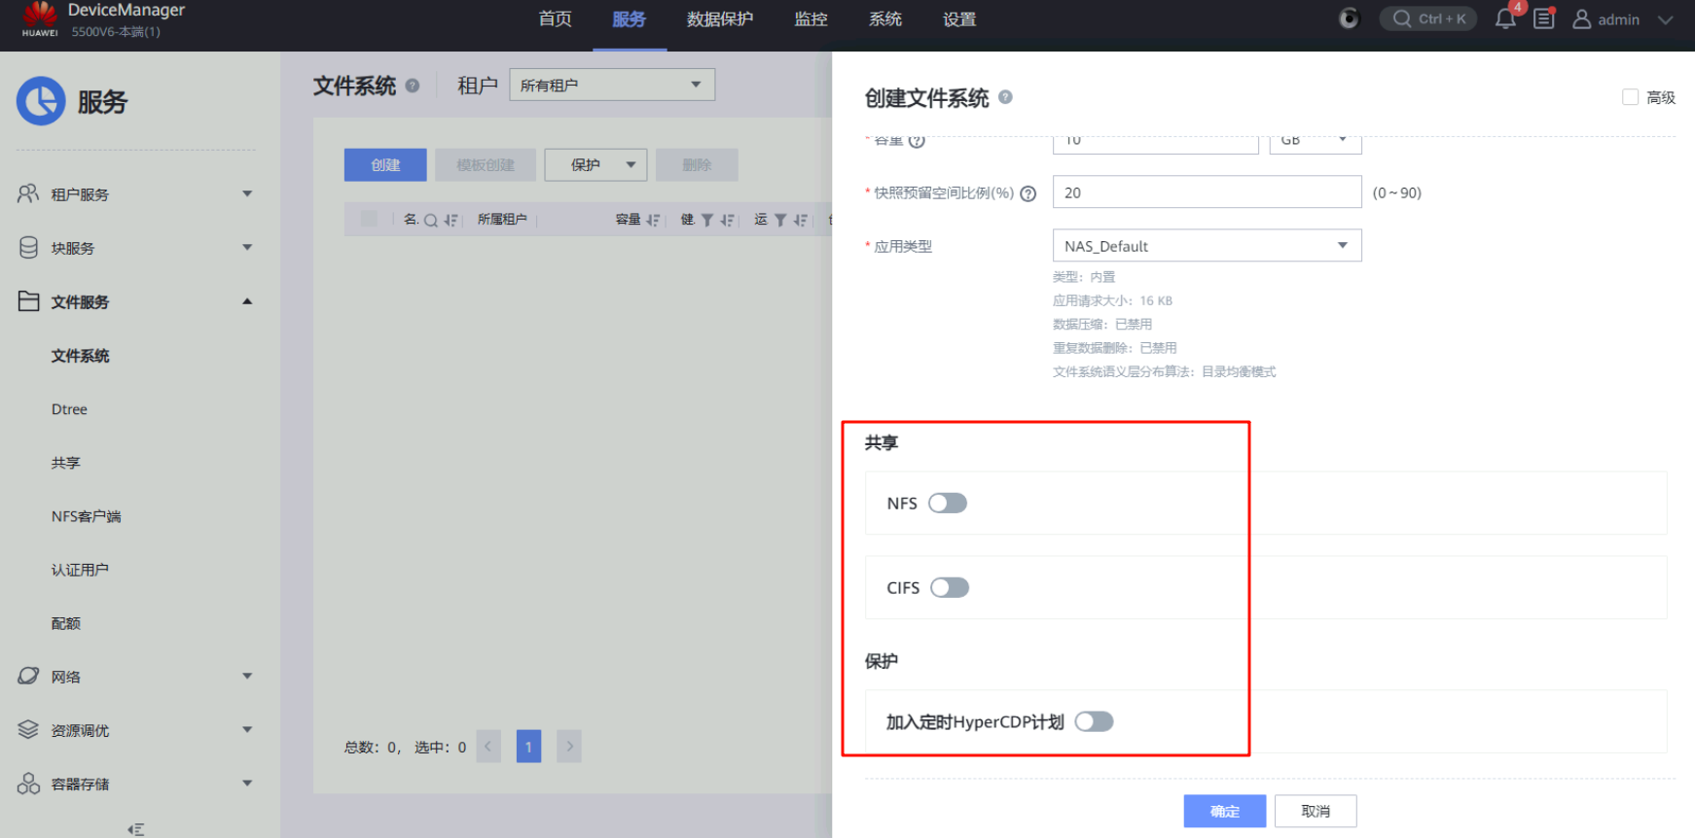This screenshot has height=838, width=1695.
Task: Open the 所有租户 tenant dropdown
Action: pos(611,85)
